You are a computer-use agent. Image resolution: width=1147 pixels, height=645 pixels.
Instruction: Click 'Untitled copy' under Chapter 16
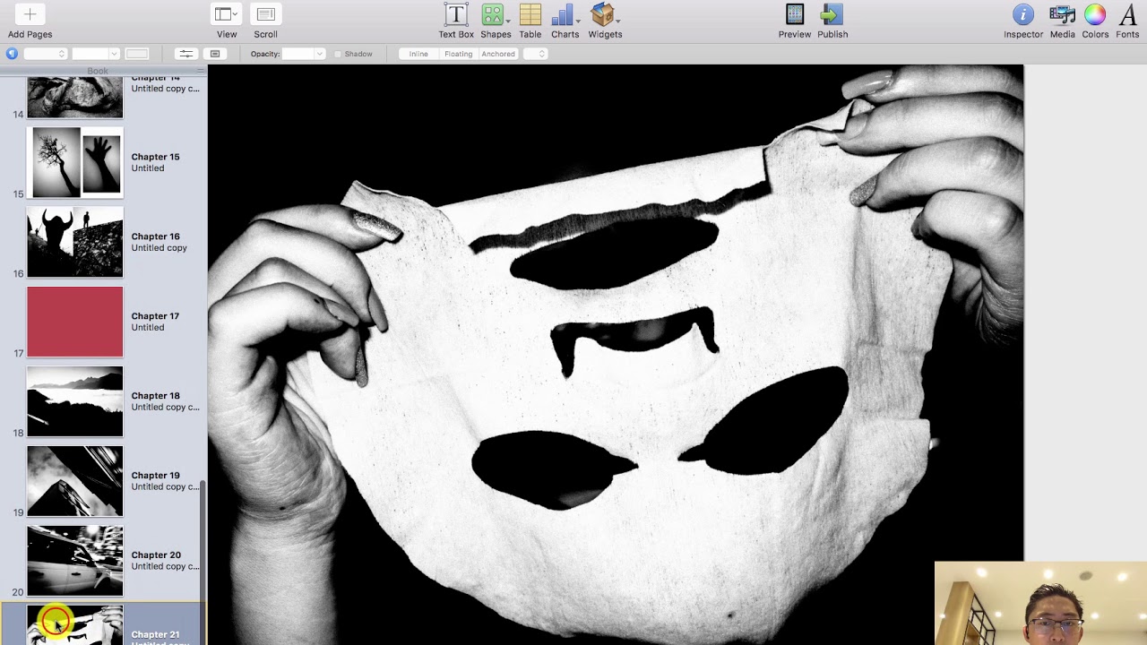pos(160,248)
